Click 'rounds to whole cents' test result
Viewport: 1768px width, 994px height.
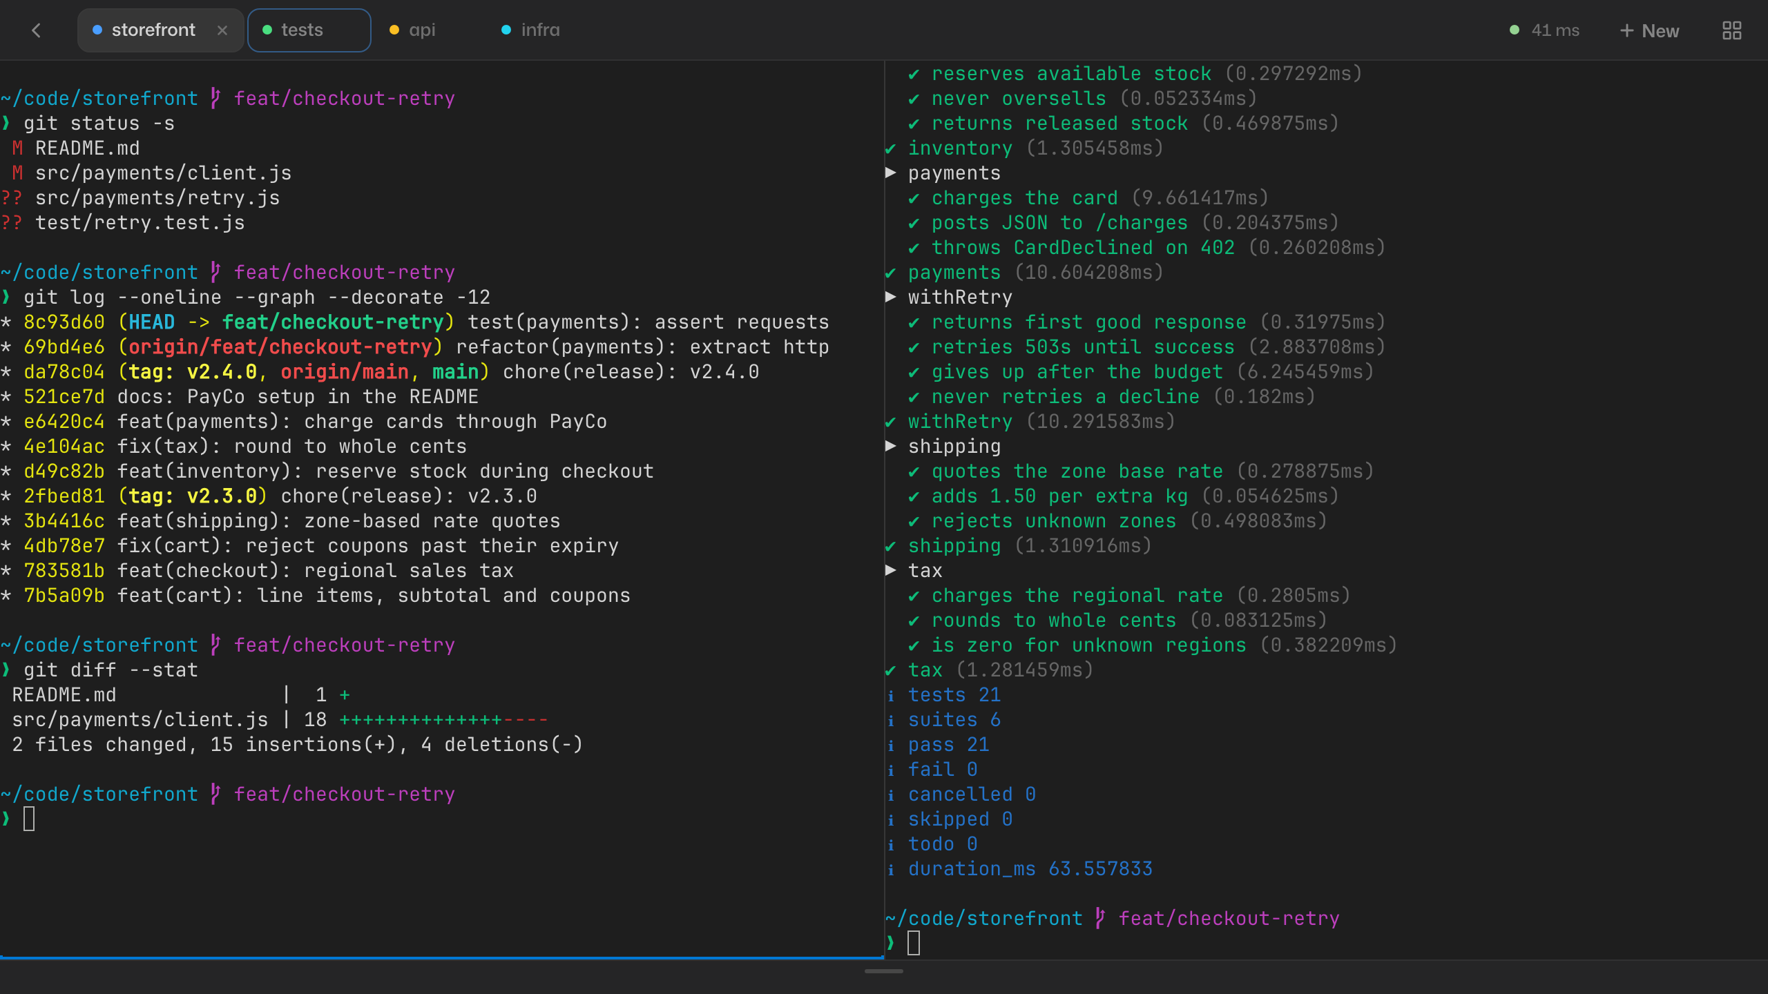click(1054, 621)
